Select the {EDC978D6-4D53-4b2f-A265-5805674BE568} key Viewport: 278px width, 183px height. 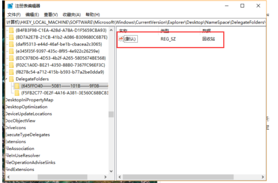(60, 58)
